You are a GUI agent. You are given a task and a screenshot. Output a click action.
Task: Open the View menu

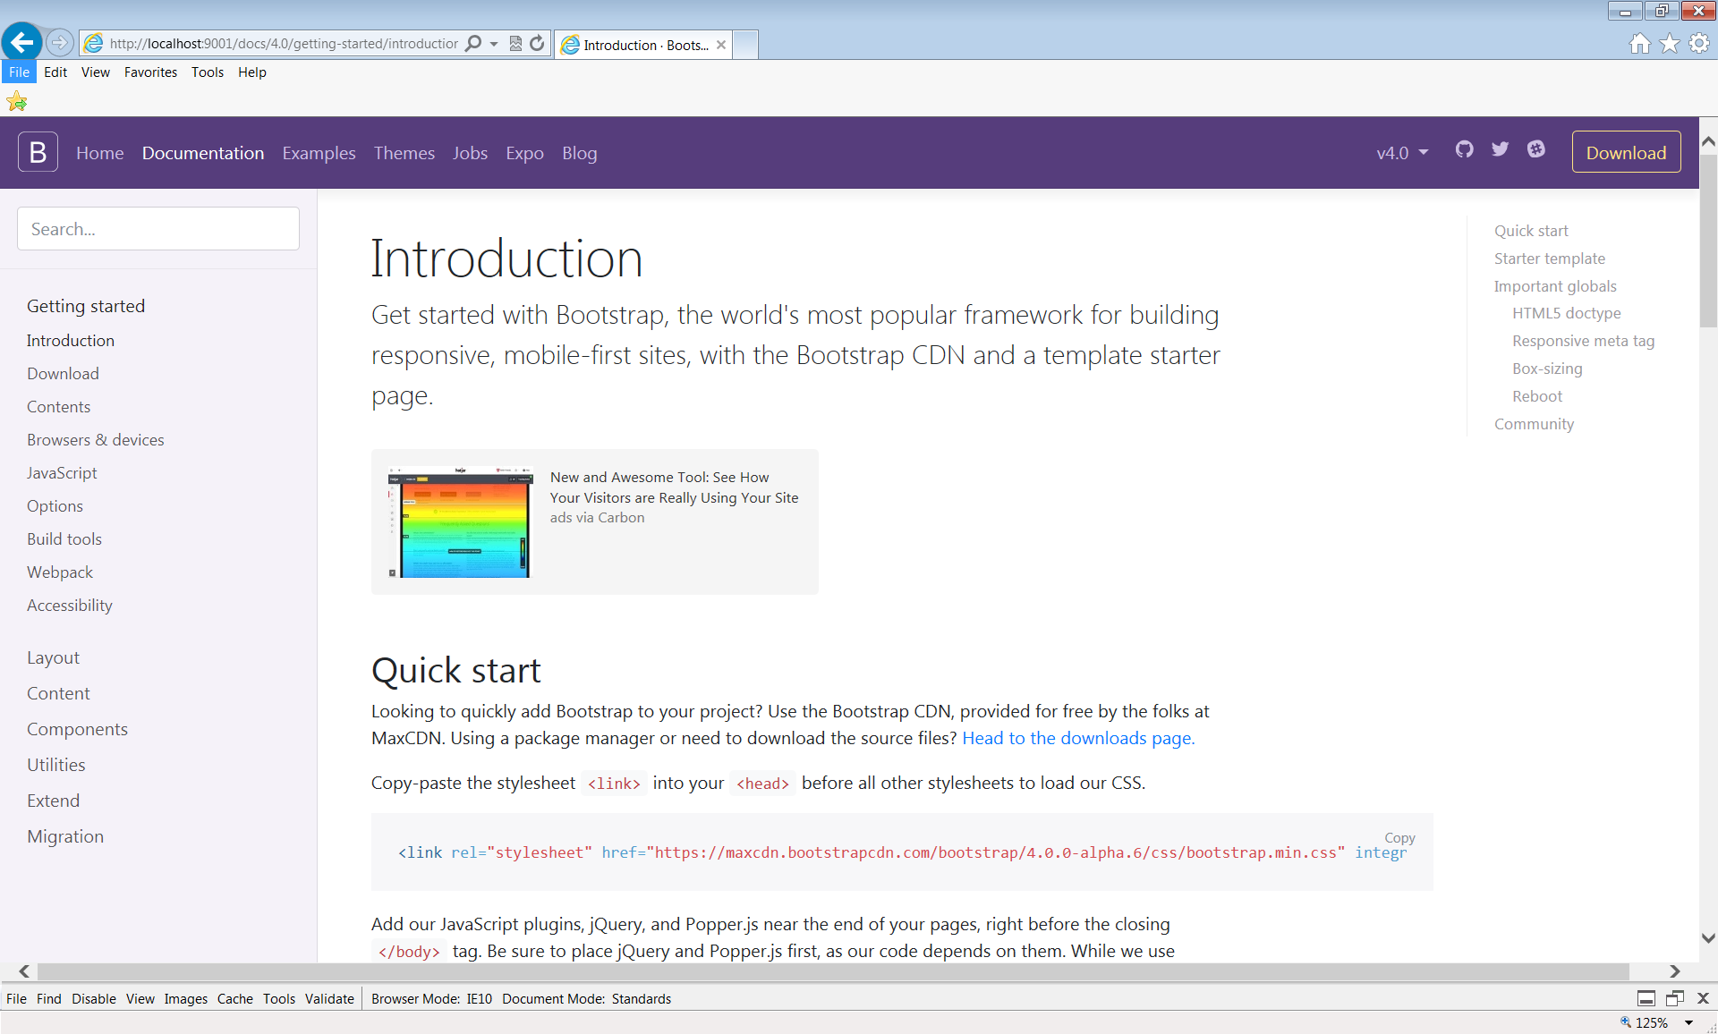95,72
